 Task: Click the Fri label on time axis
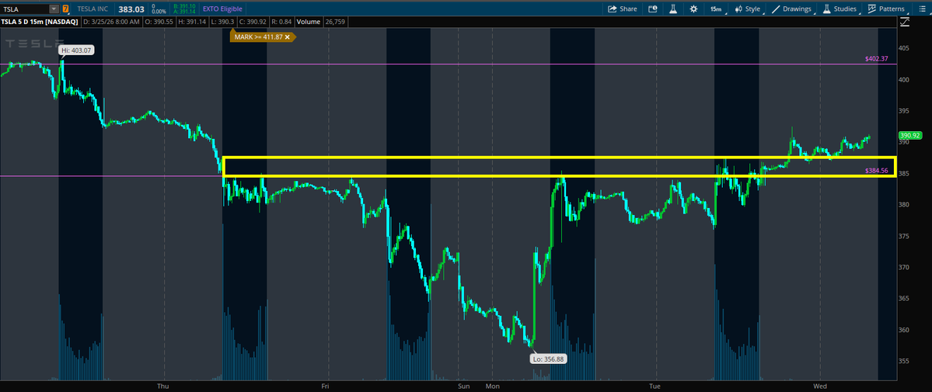[325, 386]
